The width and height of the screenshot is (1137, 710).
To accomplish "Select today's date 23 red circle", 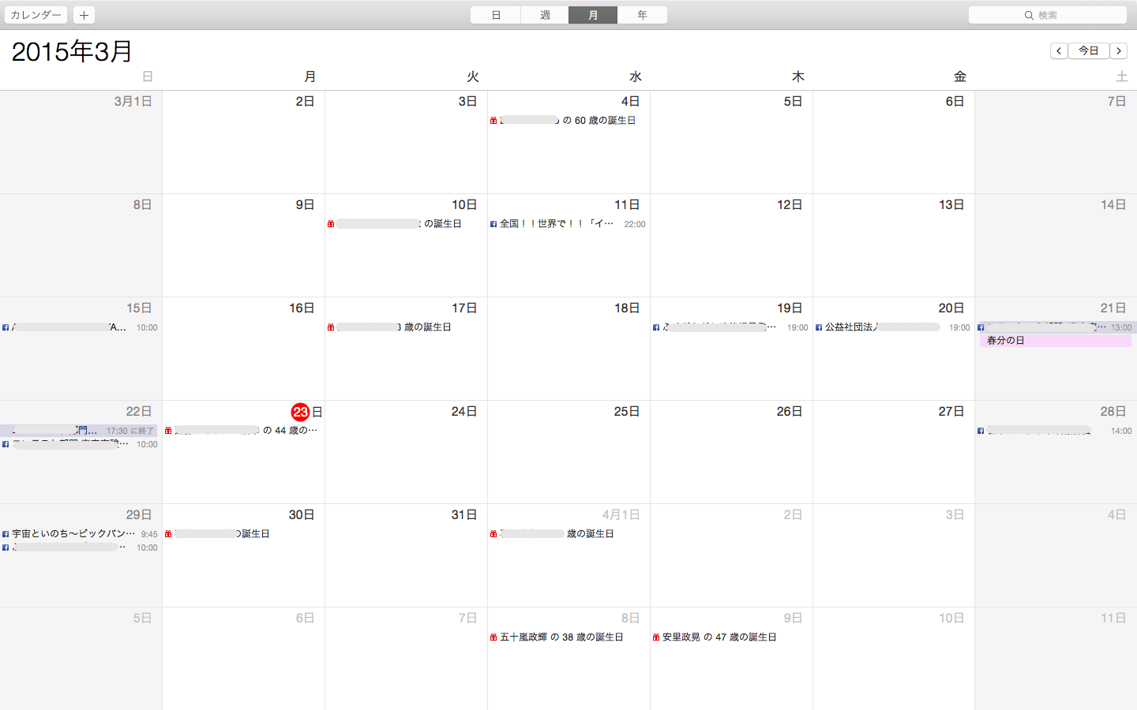I will click(300, 412).
